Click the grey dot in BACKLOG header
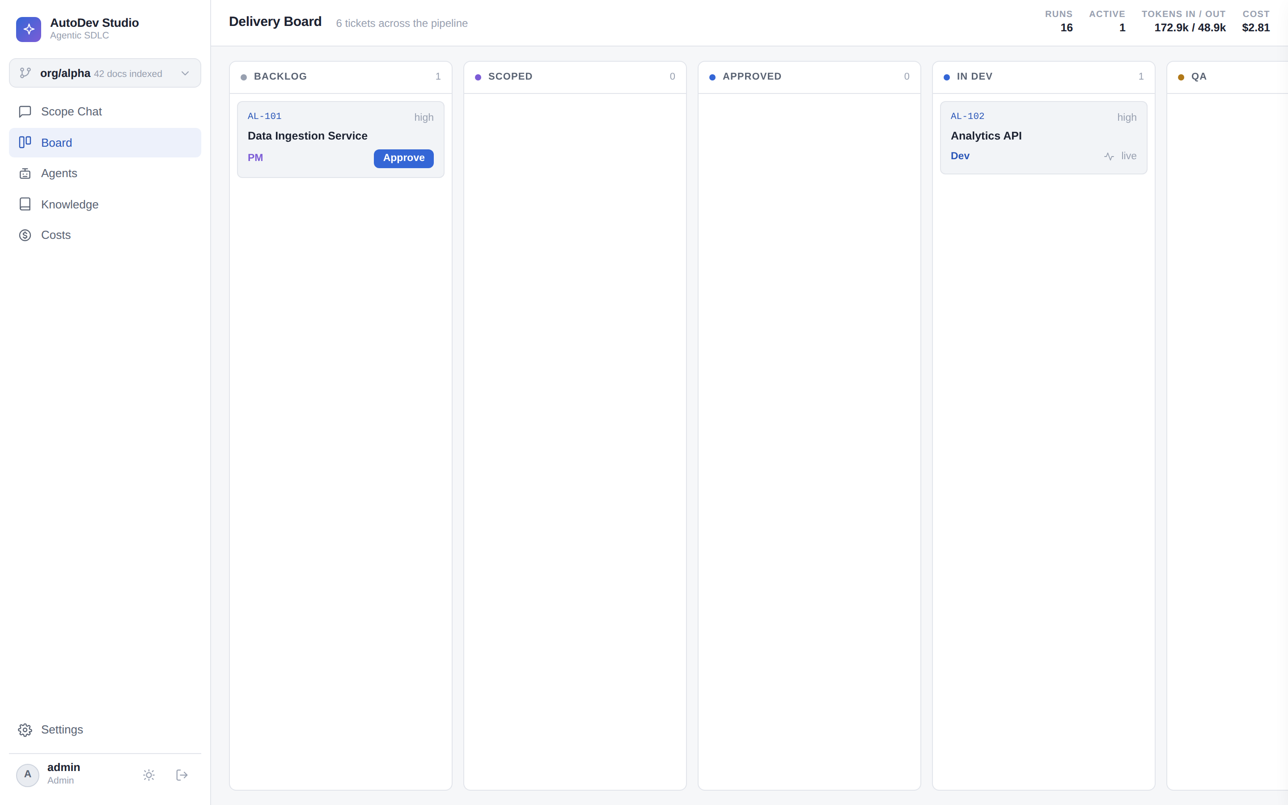 (244, 77)
